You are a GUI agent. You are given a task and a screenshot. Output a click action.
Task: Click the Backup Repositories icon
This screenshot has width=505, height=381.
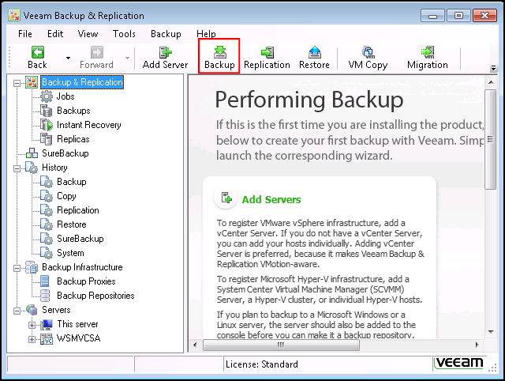[x=45, y=296]
